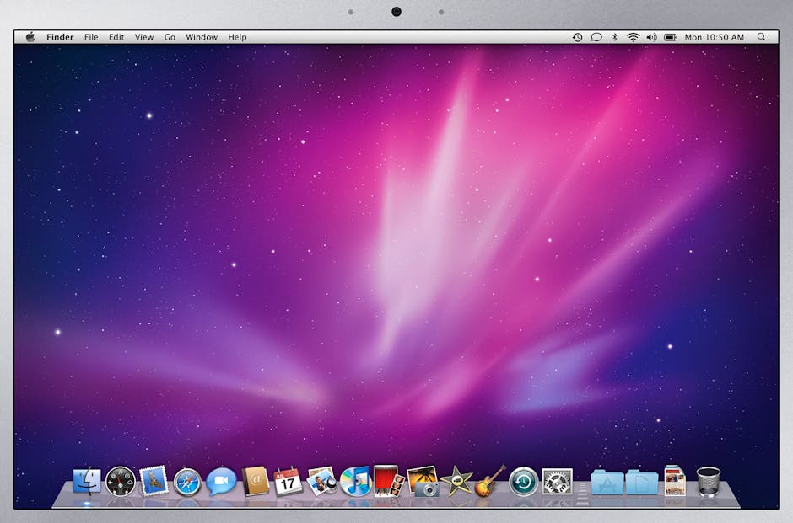
Task: Open System Preferences gear icon
Action: (557, 482)
